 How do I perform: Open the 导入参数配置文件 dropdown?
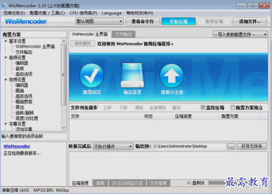tap(240, 34)
